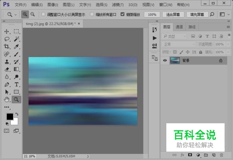The image size is (233, 160).
Task: Select the Brush tool
Action: pos(16,54)
